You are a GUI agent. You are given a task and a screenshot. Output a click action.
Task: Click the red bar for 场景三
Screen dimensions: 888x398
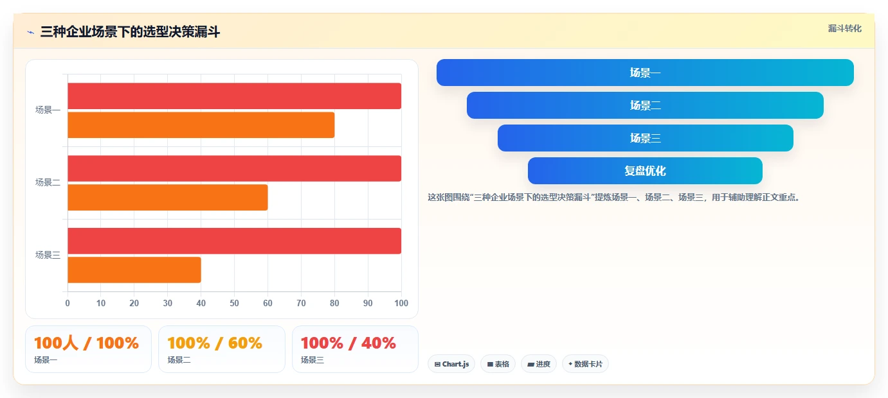(234, 241)
